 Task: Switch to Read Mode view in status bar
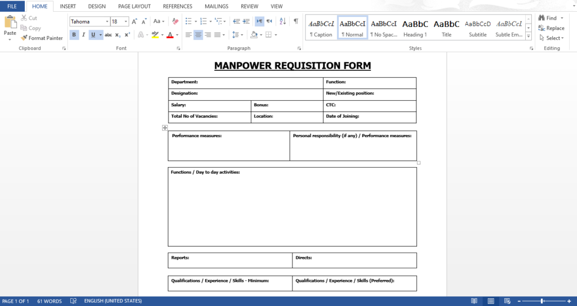click(x=474, y=301)
